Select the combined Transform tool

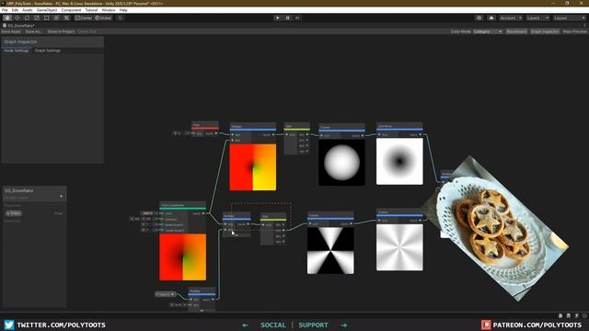pyautogui.click(x=56, y=18)
